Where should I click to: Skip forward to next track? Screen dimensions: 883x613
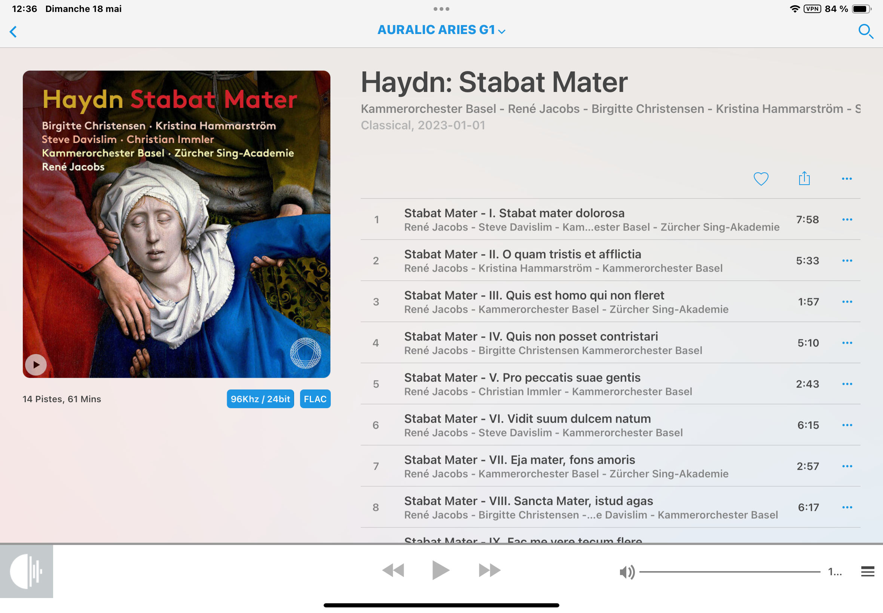[489, 570]
